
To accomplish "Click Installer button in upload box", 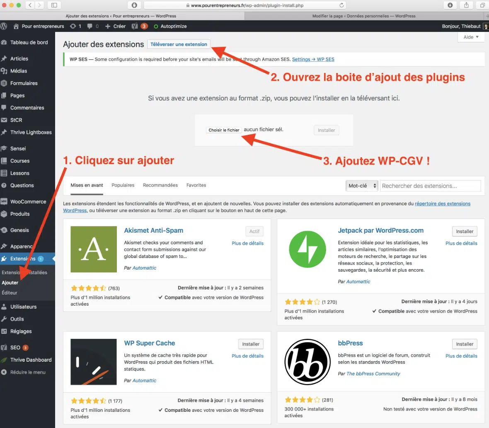I will [x=326, y=130].
